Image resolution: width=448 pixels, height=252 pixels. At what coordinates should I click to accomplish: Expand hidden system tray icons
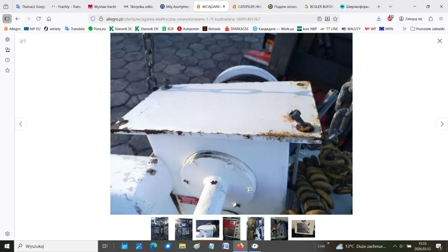click(x=395, y=246)
